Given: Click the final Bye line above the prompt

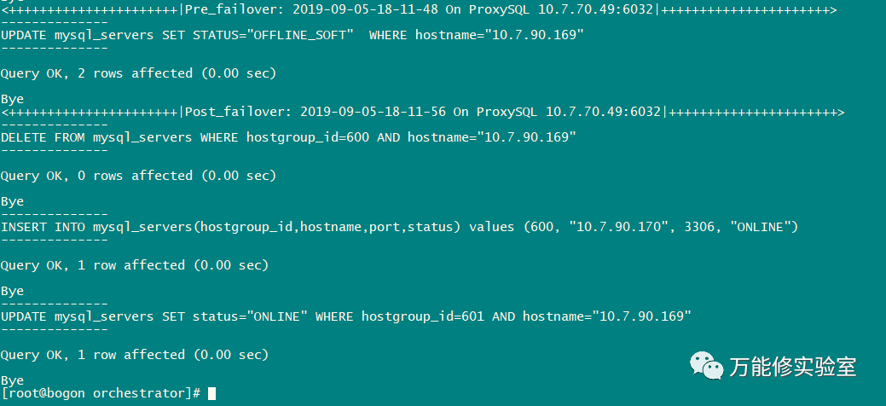Looking at the screenshot, I should 12,380.
